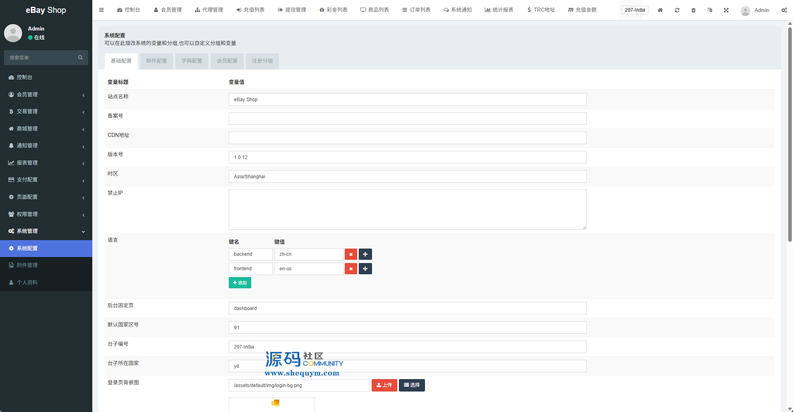The height and width of the screenshot is (412, 793).
Task: Switch to the 邮件配置 tab
Action: coord(157,61)
